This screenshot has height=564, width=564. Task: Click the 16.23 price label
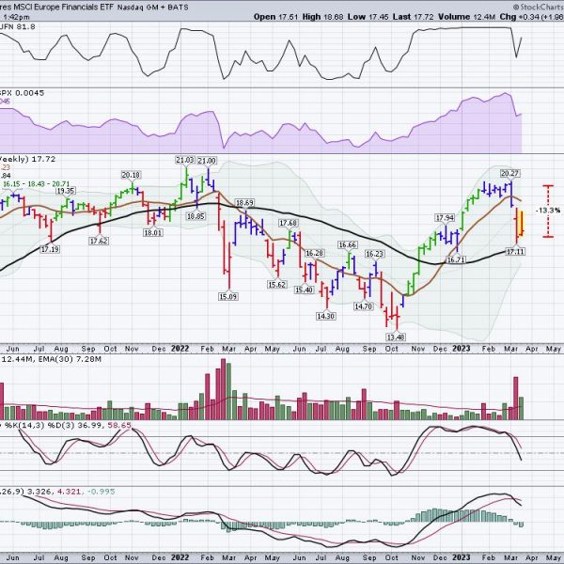374,254
